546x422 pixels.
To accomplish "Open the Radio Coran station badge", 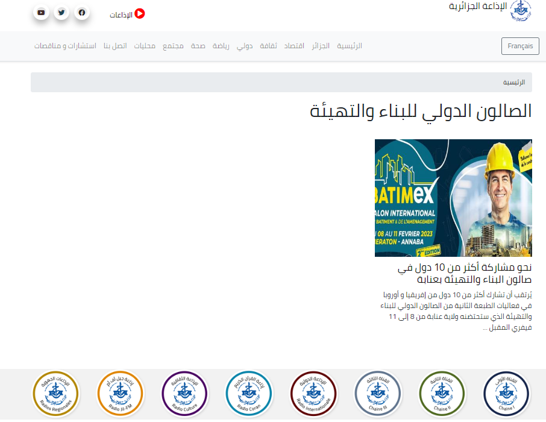I will pyautogui.click(x=249, y=394).
